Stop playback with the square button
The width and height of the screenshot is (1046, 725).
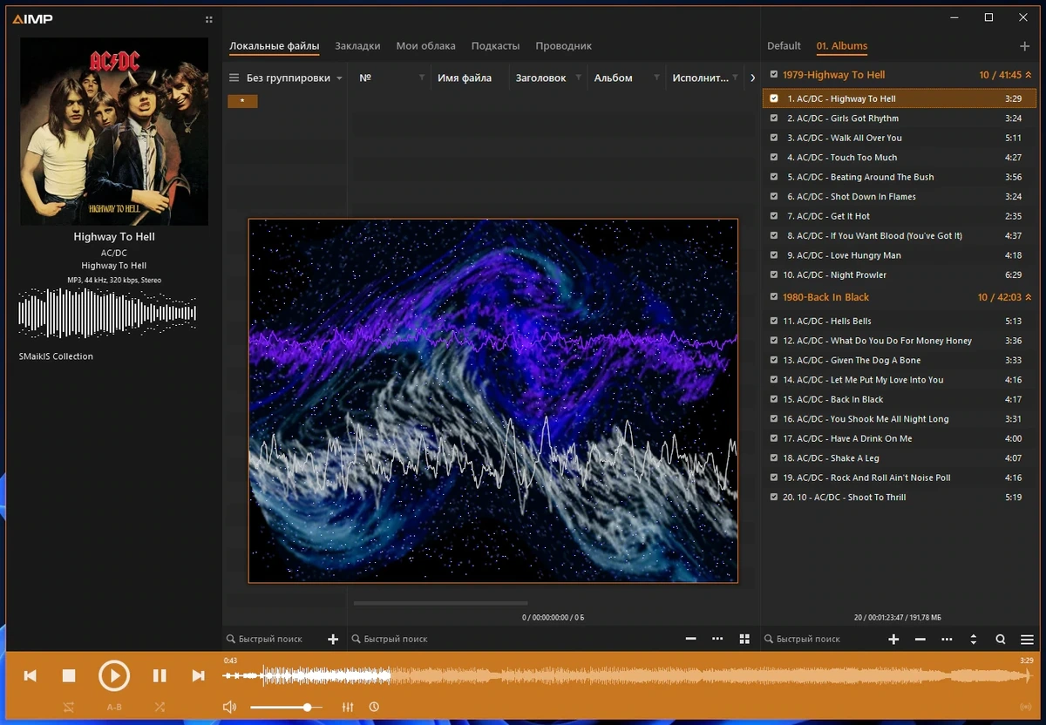[69, 675]
